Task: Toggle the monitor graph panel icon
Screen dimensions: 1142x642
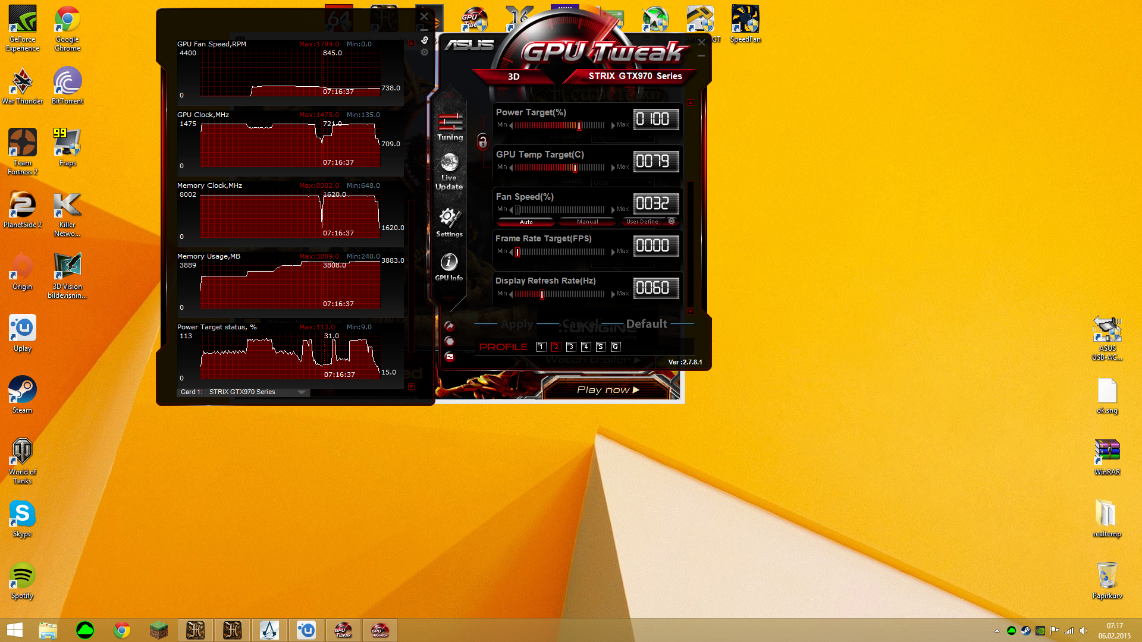Action: click(x=450, y=357)
